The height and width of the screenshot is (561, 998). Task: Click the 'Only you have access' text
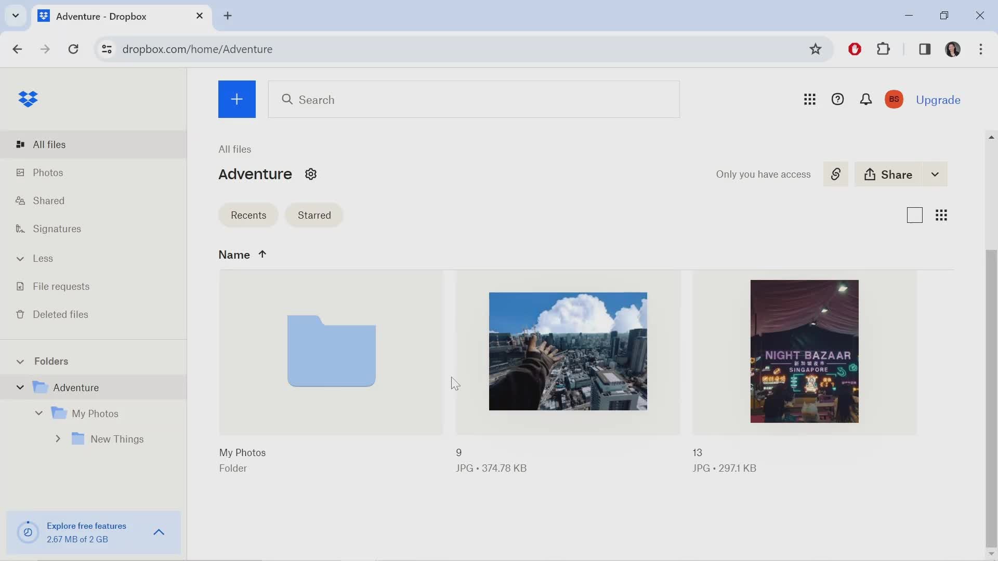click(763, 174)
